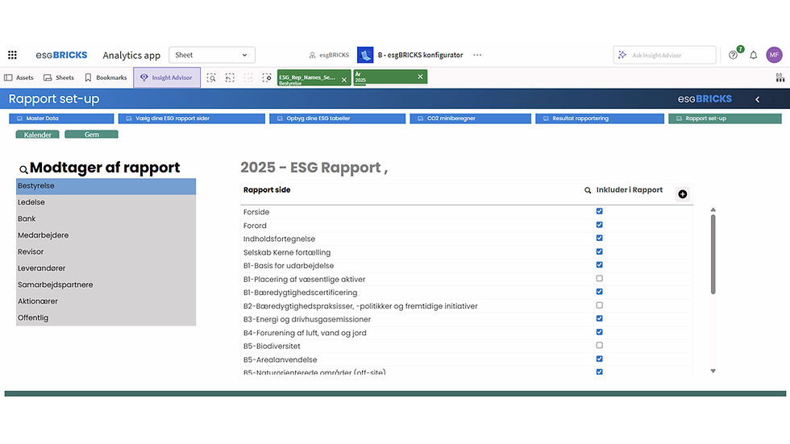
Task: Go to Opbyg dine ESG tabeller
Action: [x=338, y=118]
